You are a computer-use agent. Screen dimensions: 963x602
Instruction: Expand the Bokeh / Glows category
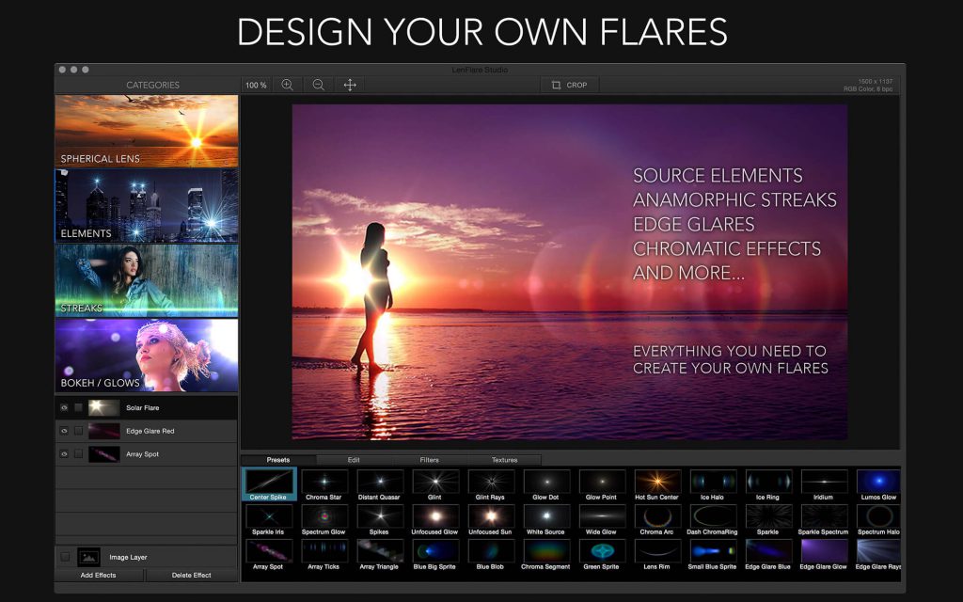[x=146, y=354]
